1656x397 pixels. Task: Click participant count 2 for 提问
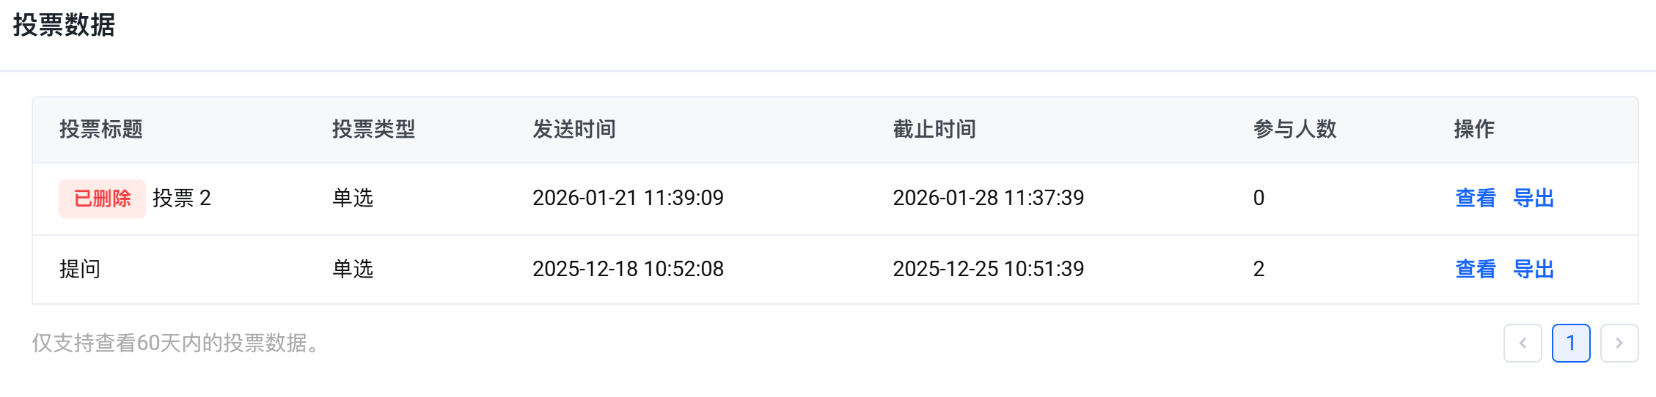point(1259,269)
